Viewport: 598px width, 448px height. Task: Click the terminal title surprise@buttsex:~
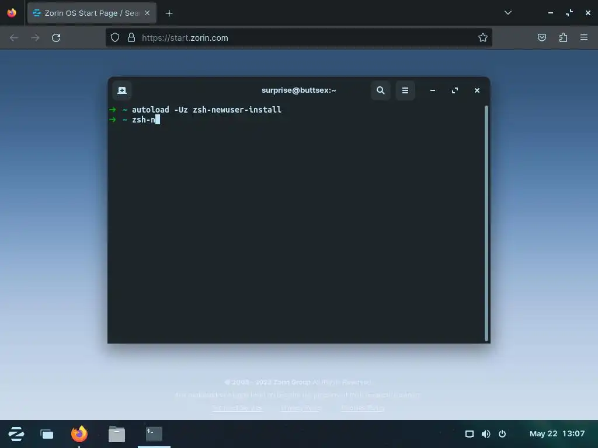[298, 90]
